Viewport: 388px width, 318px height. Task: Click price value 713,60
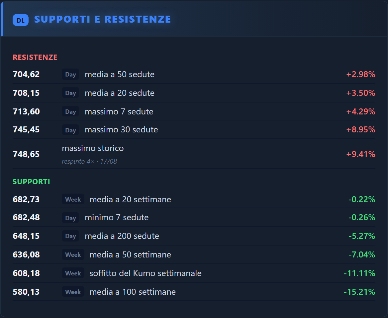[26, 111]
